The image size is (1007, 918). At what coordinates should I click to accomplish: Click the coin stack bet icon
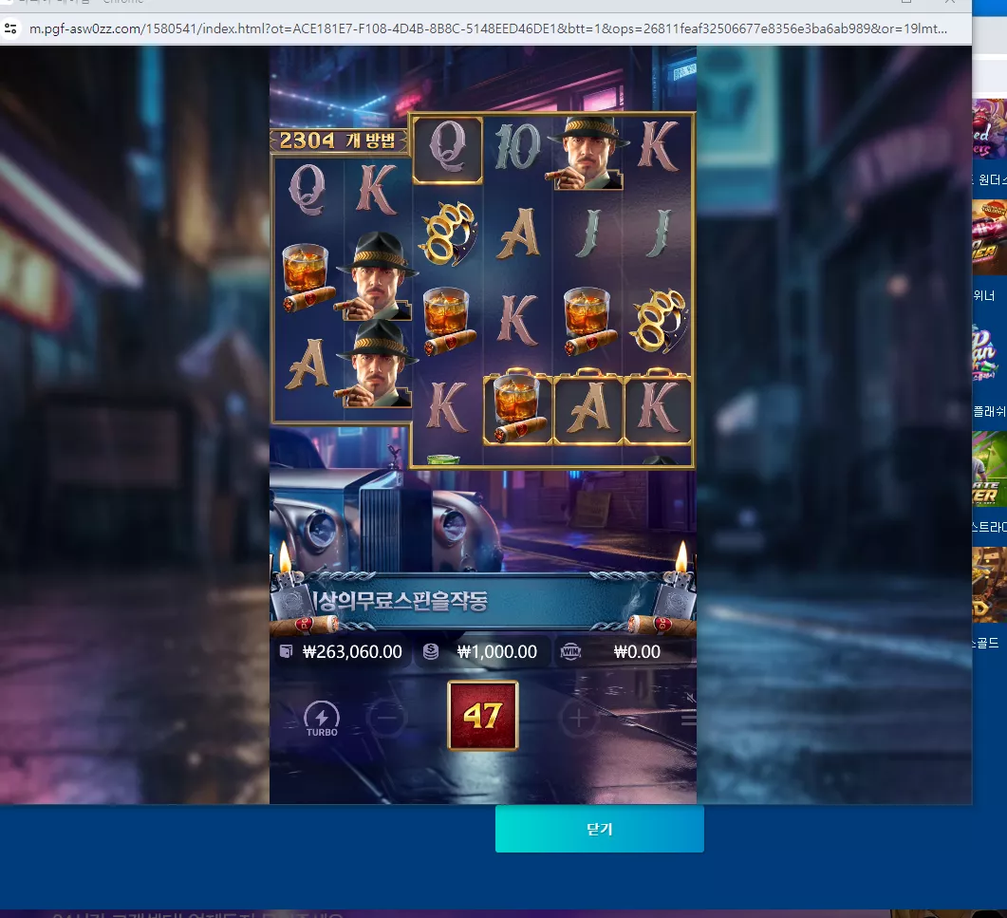coord(431,651)
